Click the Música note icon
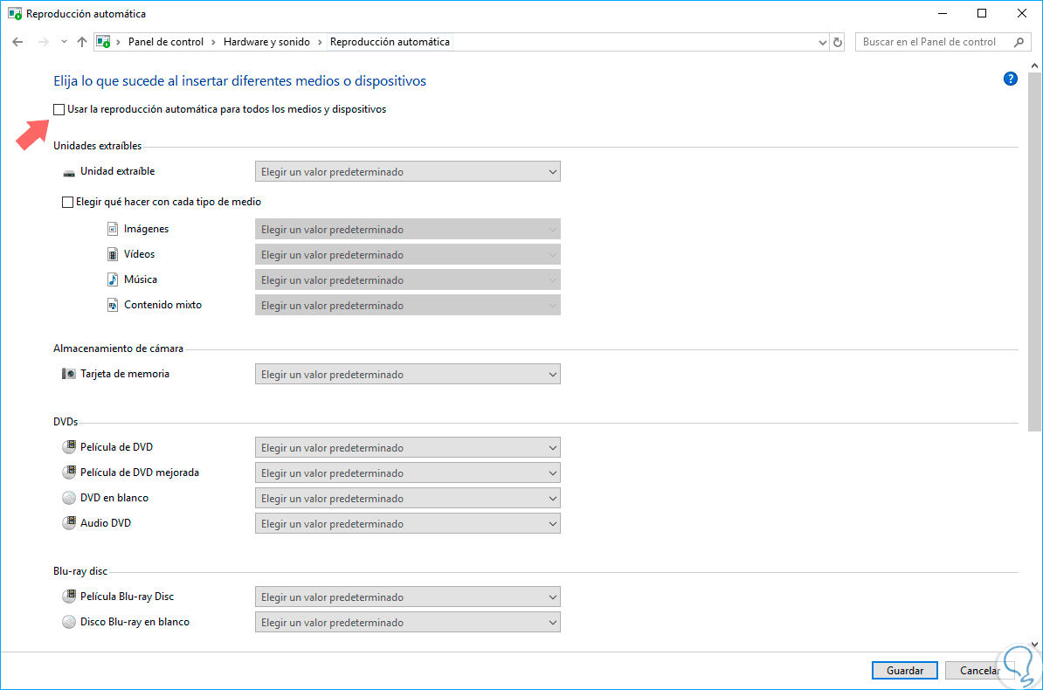 (x=112, y=279)
